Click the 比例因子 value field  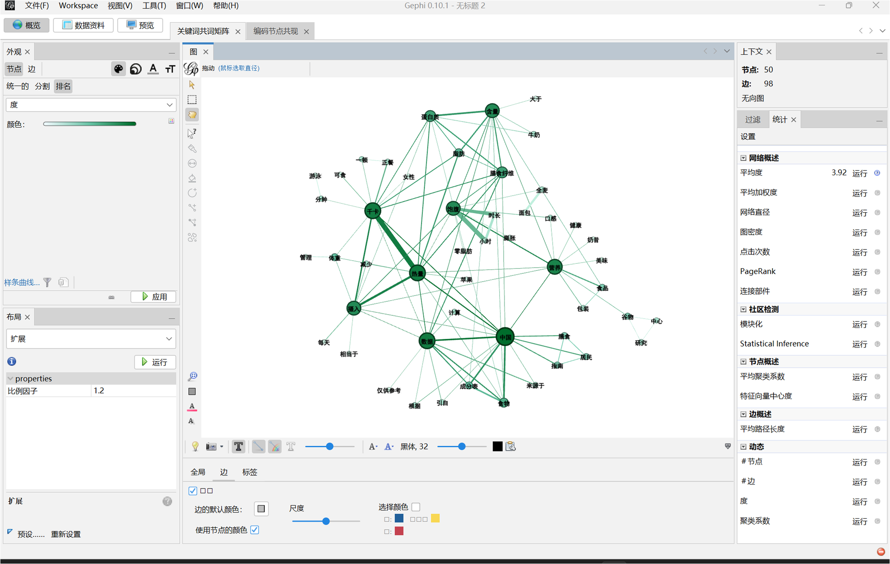(x=132, y=390)
